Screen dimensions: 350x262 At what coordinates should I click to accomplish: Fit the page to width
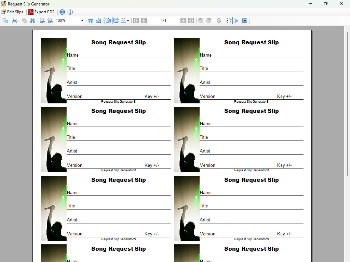click(90, 20)
